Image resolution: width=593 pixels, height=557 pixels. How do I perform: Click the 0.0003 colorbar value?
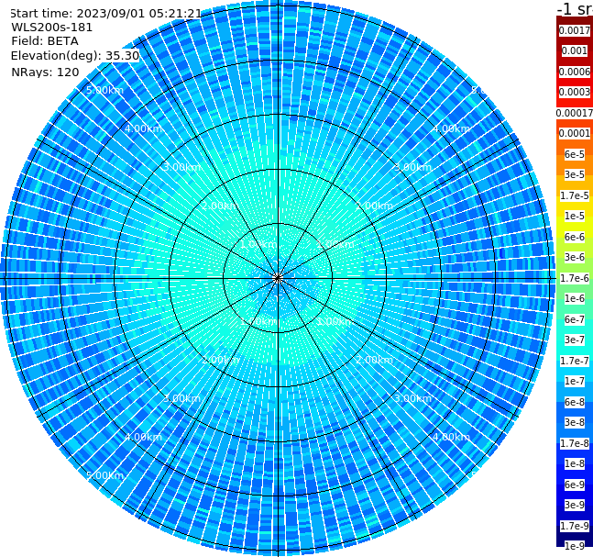coord(575,92)
